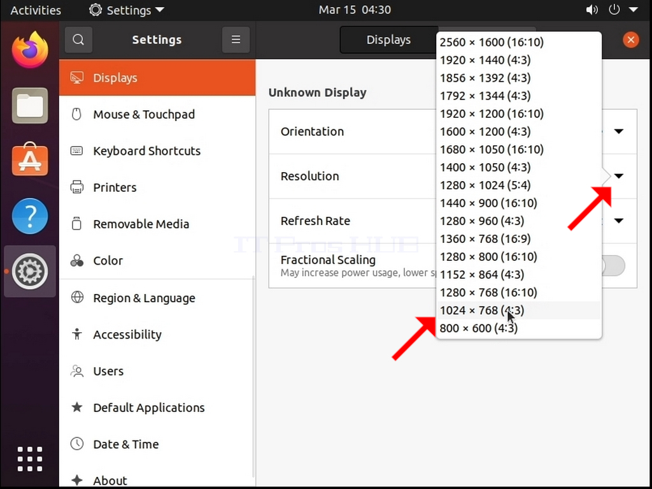This screenshot has width=652, height=489.
Task: Click the volume icon in top bar
Action: pyautogui.click(x=592, y=10)
